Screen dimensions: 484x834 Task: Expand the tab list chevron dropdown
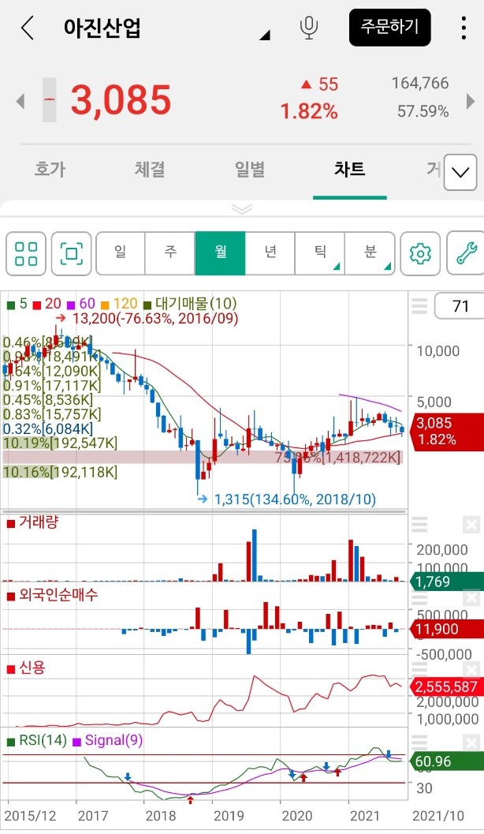(460, 172)
